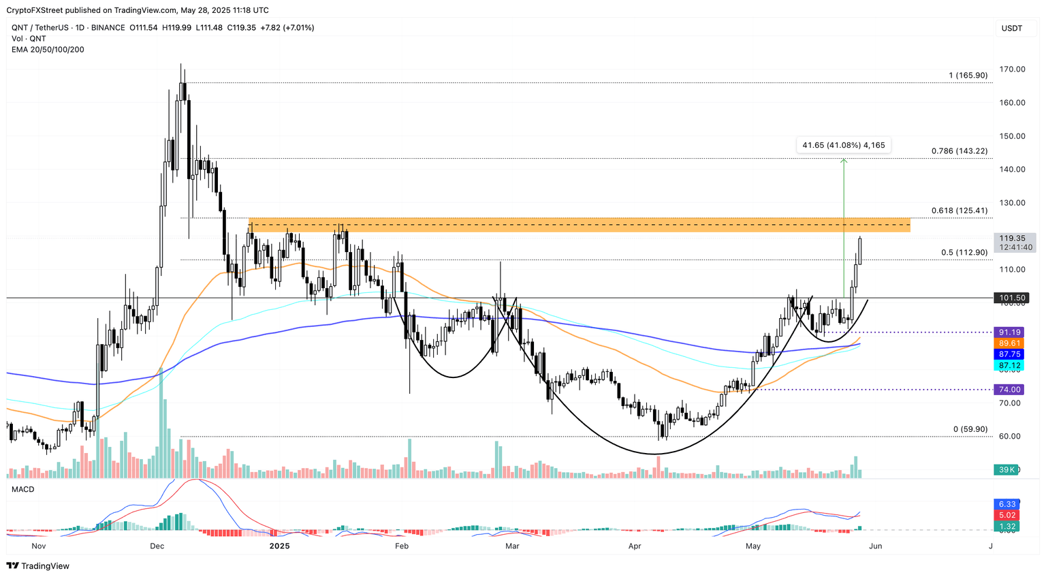Select the orange resistance zone rectangle
This screenshot has height=577, width=1046.
(580, 225)
